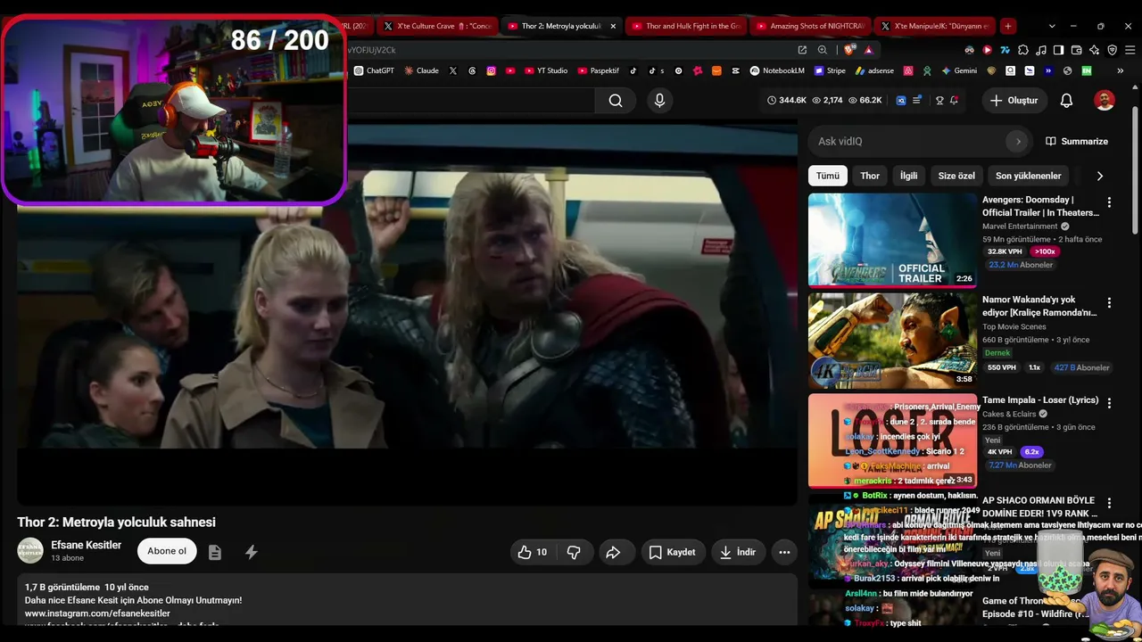The width and height of the screenshot is (1142, 642).
Task: Open the Marvel Entertainment channel link
Action: pos(1020,226)
